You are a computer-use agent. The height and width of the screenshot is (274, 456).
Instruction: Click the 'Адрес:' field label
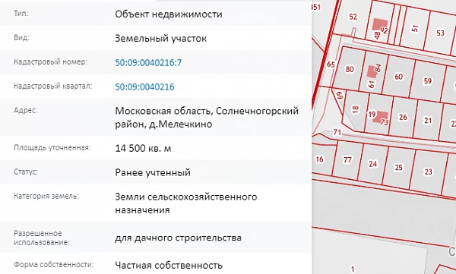click(x=26, y=110)
